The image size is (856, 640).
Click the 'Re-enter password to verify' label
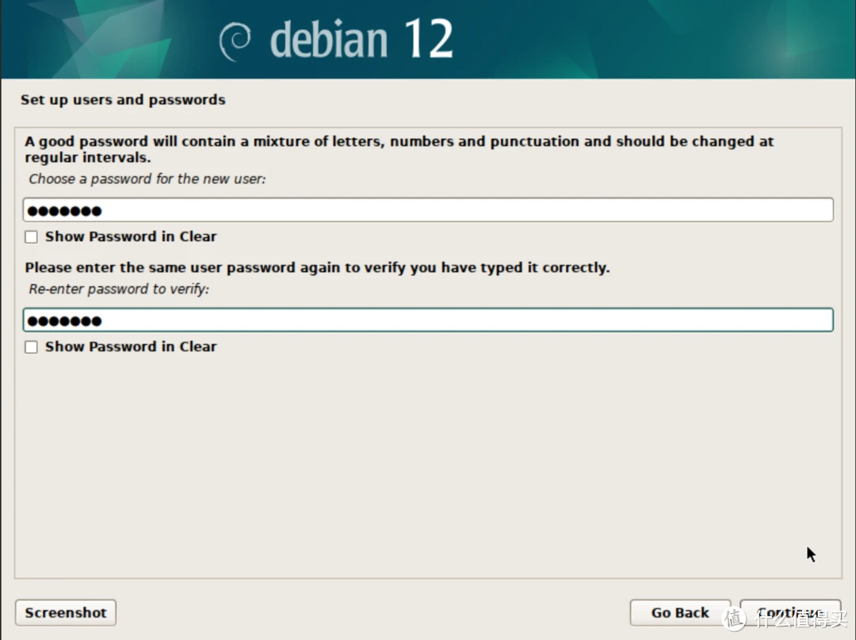(119, 289)
